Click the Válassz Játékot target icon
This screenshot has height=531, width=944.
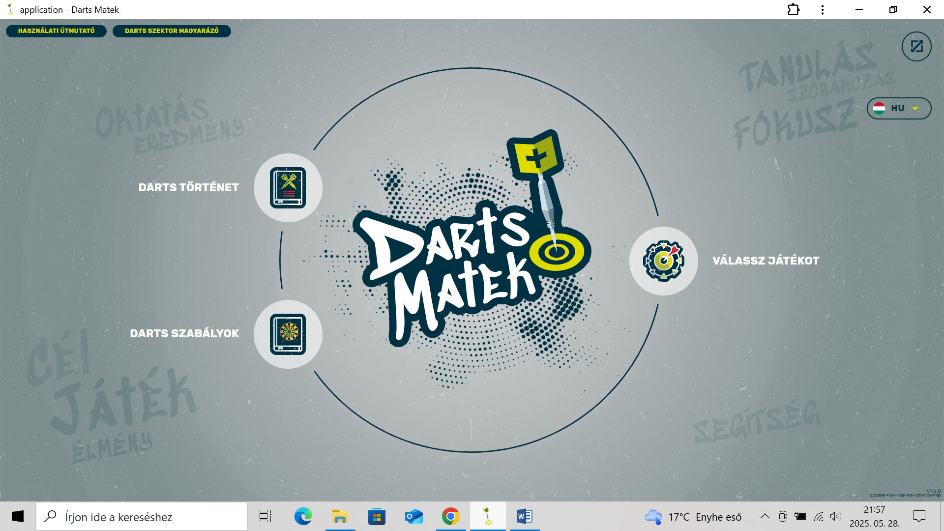click(x=664, y=261)
